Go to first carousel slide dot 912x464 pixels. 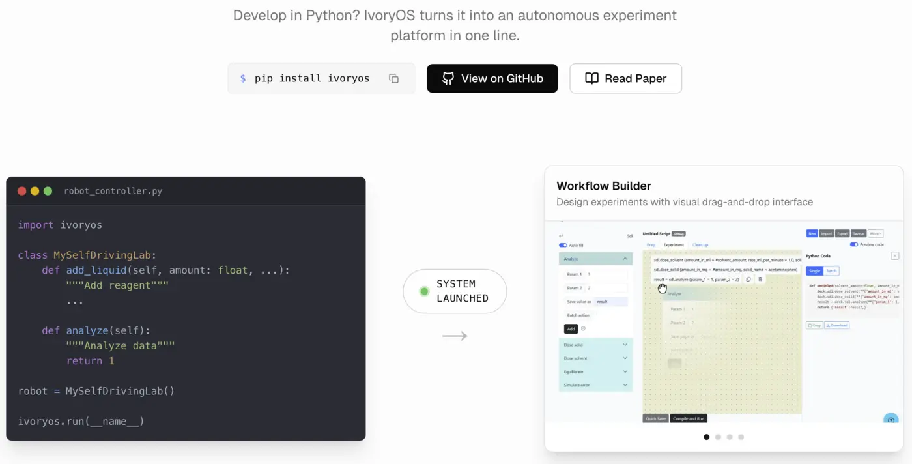(707, 437)
